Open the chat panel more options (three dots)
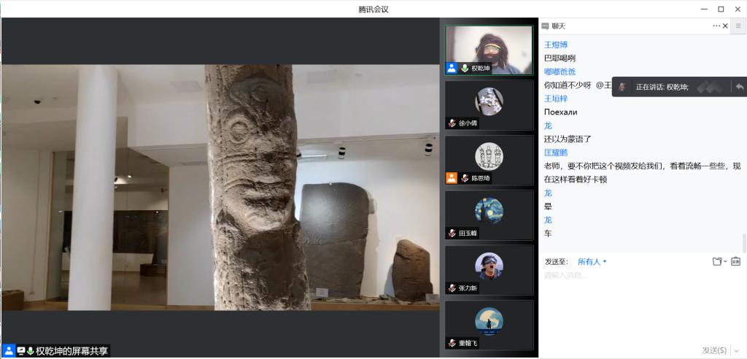The image size is (747, 359). (716, 26)
